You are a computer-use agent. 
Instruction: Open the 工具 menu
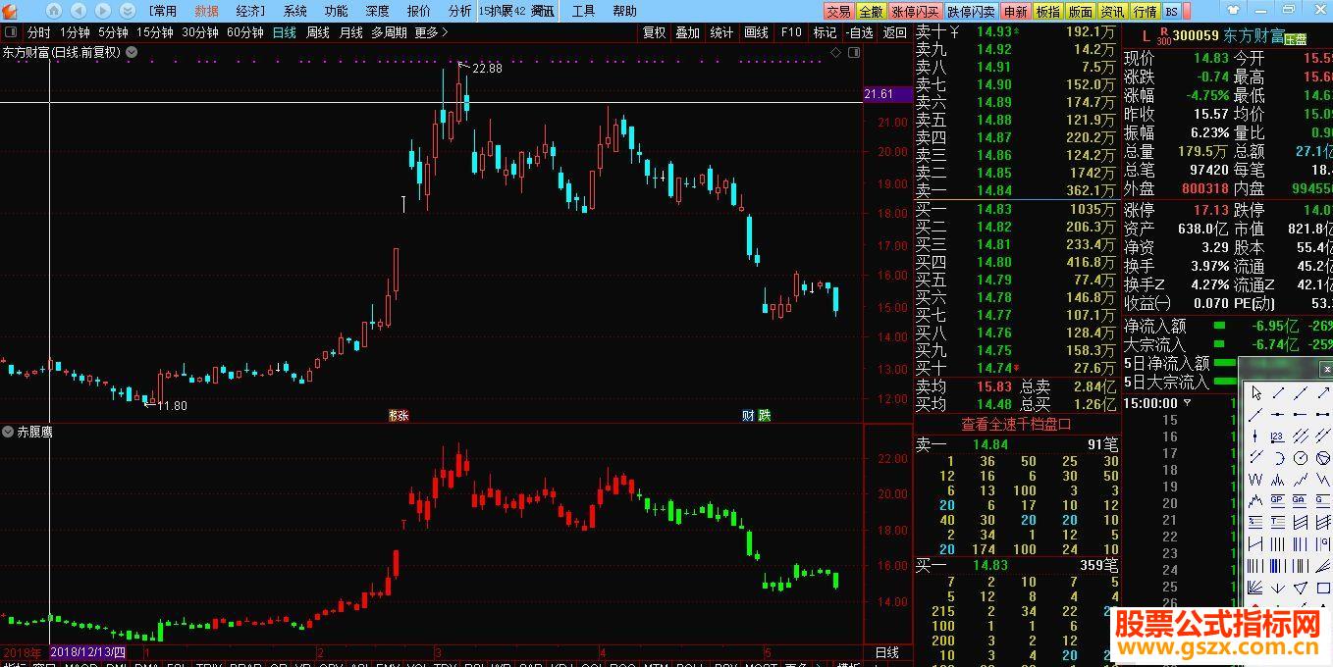584,12
